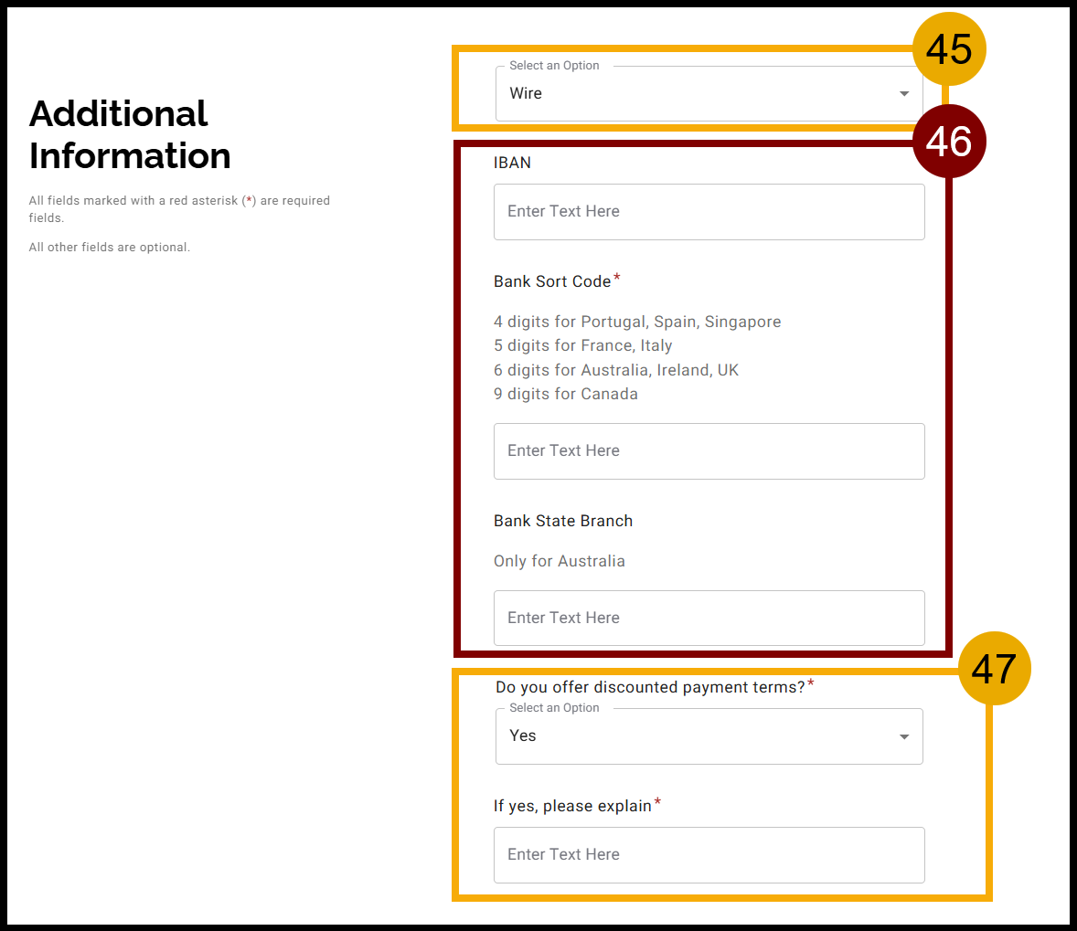Screen dimensions: 1077x931
Task: Select the Bank Sort Code input box
Action: click(709, 450)
